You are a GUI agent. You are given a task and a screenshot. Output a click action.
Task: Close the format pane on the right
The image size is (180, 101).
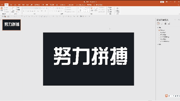tap(179, 20)
